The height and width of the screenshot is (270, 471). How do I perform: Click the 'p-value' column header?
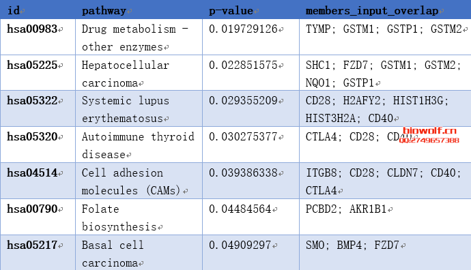pyautogui.click(x=251, y=10)
